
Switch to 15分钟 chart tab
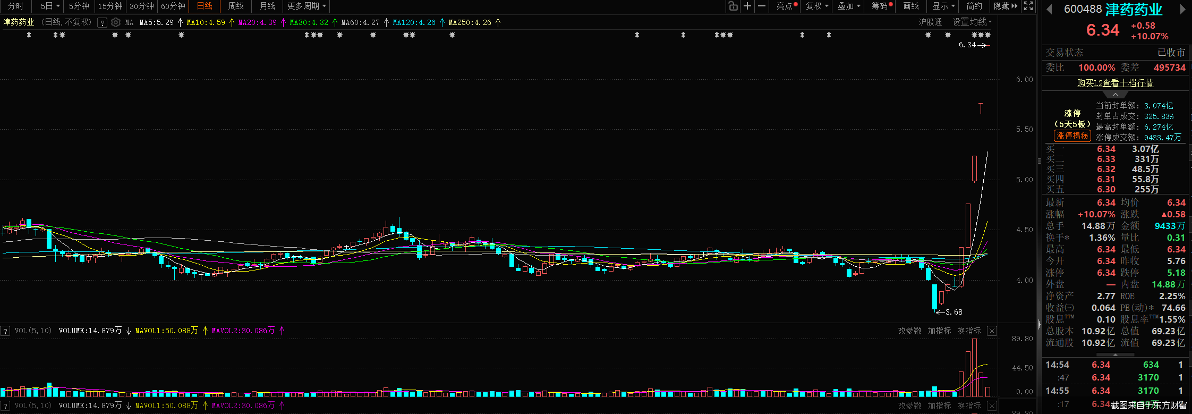pyautogui.click(x=110, y=6)
